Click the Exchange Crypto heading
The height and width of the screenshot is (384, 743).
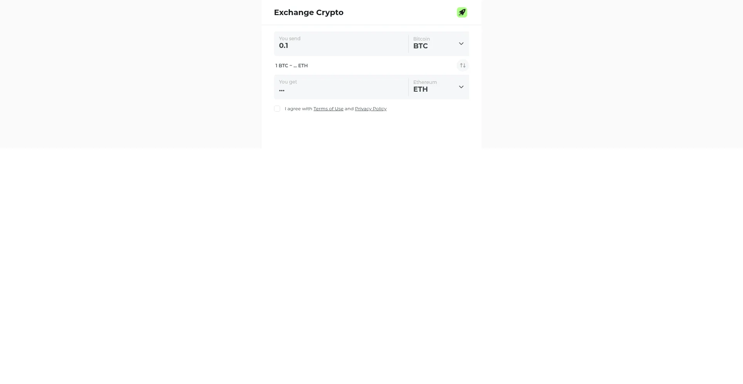pos(308,12)
